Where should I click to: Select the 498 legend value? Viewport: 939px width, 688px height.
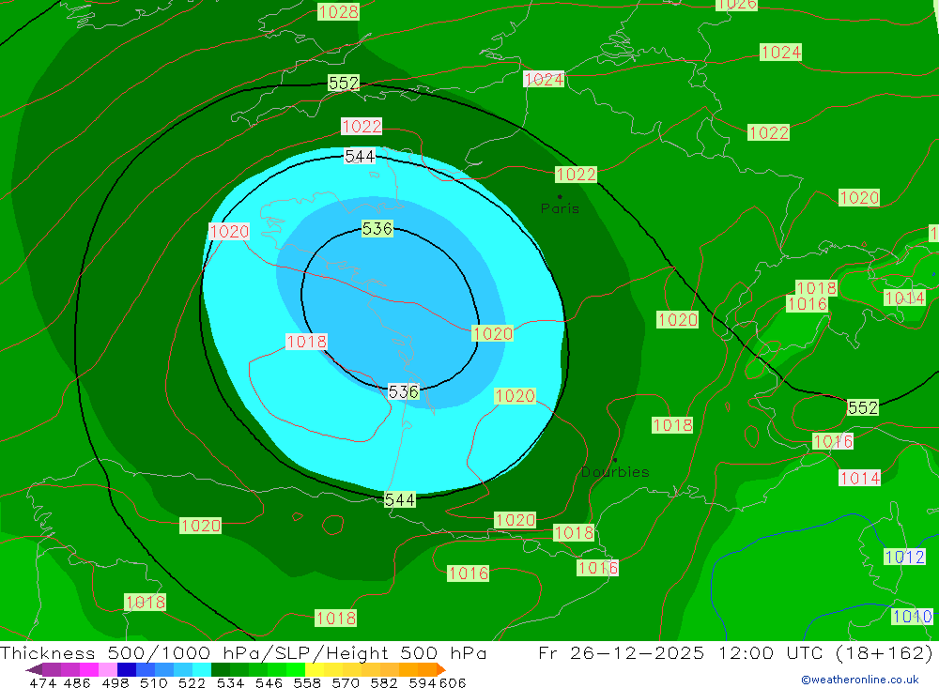(115, 683)
